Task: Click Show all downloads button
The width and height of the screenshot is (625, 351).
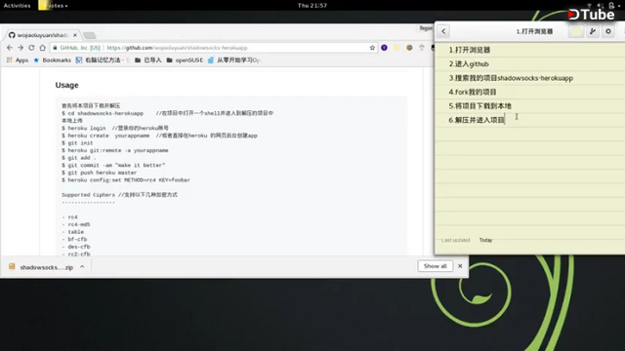Action: (436, 266)
